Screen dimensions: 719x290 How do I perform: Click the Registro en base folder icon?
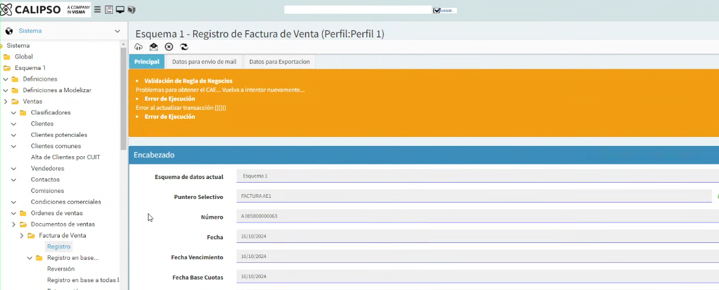point(39,258)
